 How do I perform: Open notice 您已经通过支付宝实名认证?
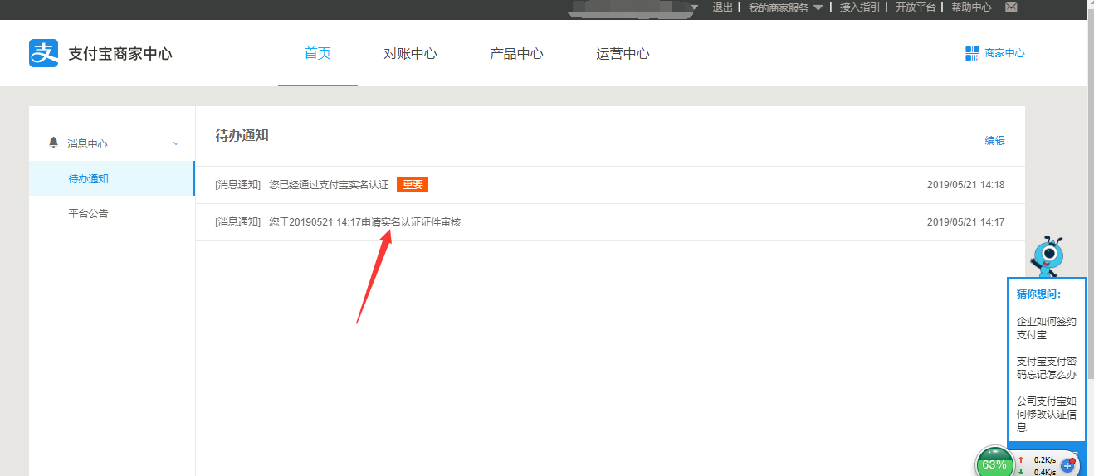pos(329,185)
